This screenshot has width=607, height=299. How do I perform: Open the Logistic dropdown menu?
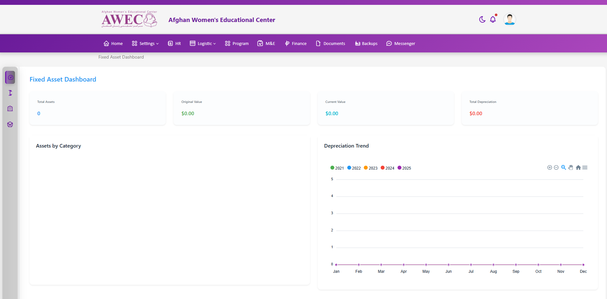point(203,43)
